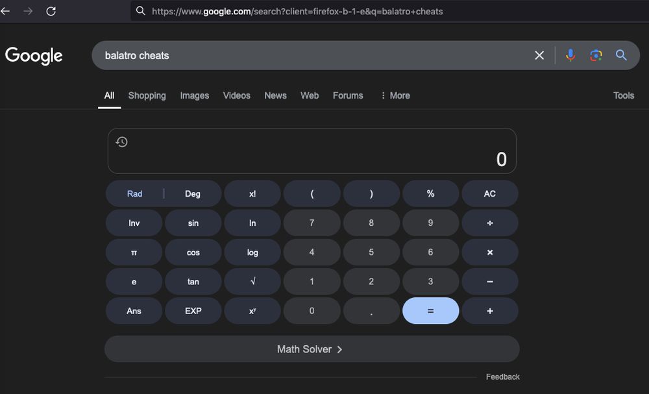Click the percent % key
The image size is (649, 394).
(430, 193)
